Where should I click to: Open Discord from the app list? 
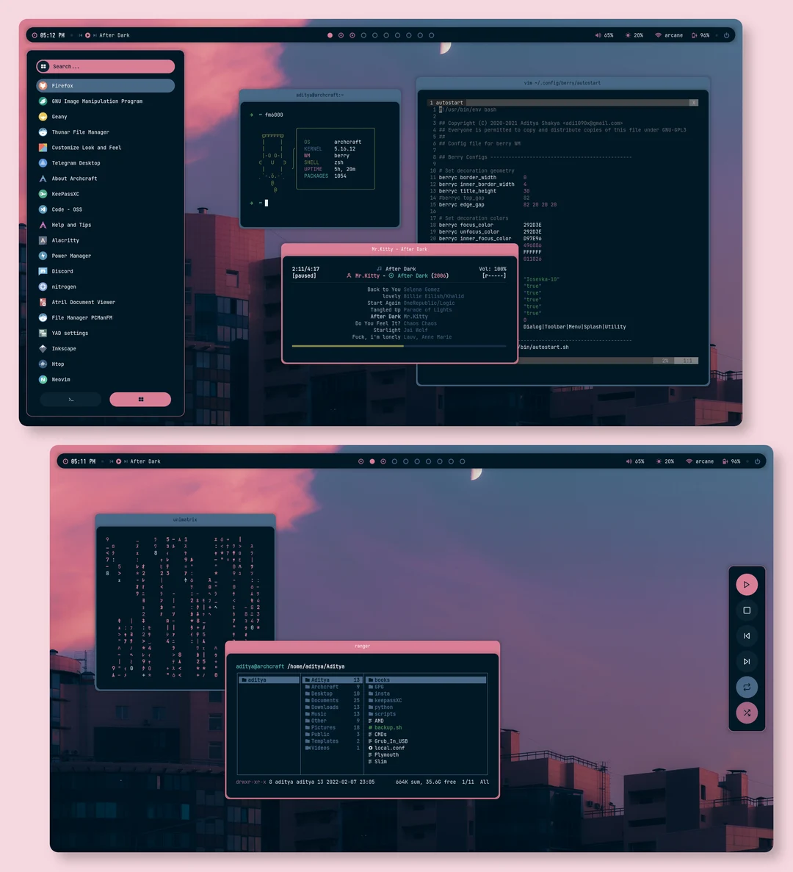tap(62, 271)
